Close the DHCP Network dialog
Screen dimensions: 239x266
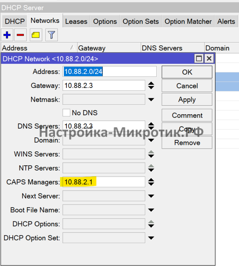point(209,59)
